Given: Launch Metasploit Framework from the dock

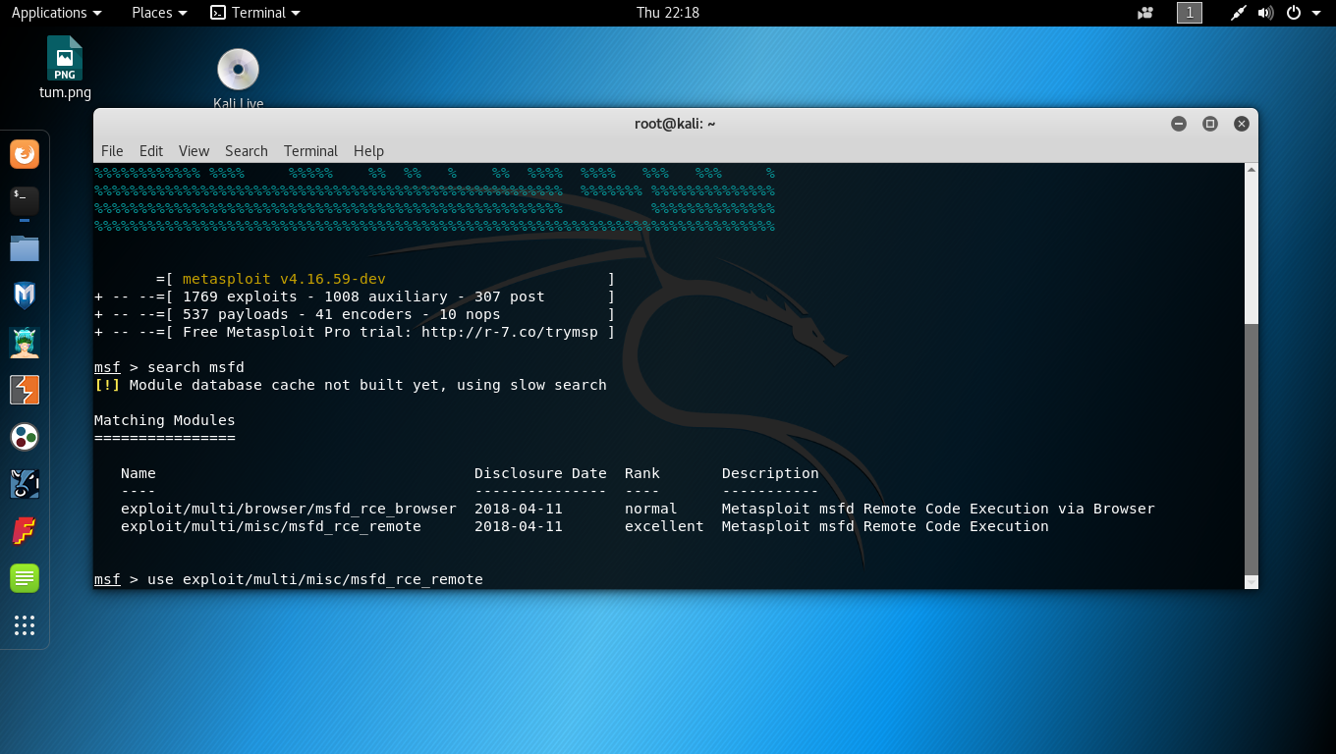Looking at the screenshot, I should [25, 296].
